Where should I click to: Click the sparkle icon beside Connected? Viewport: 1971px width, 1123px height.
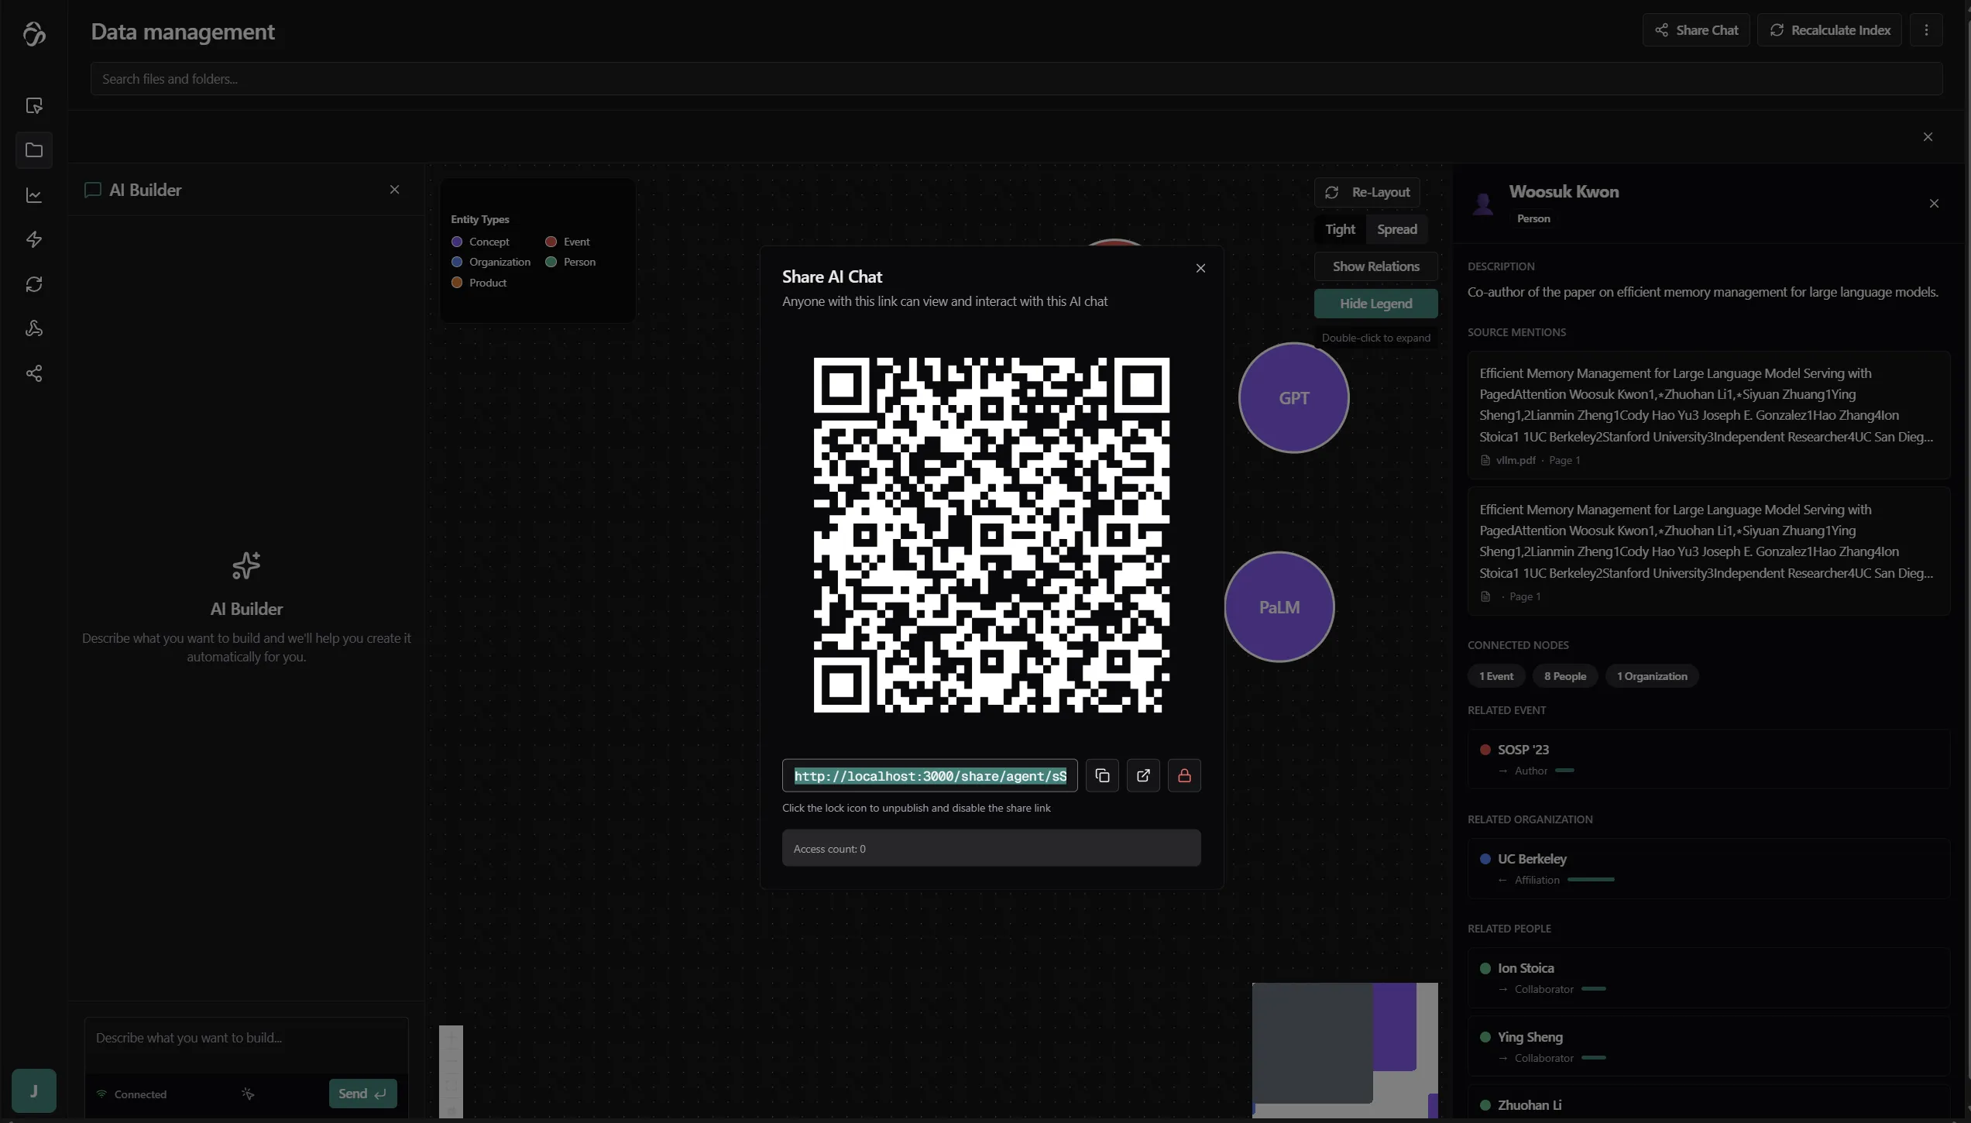pyautogui.click(x=248, y=1094)
